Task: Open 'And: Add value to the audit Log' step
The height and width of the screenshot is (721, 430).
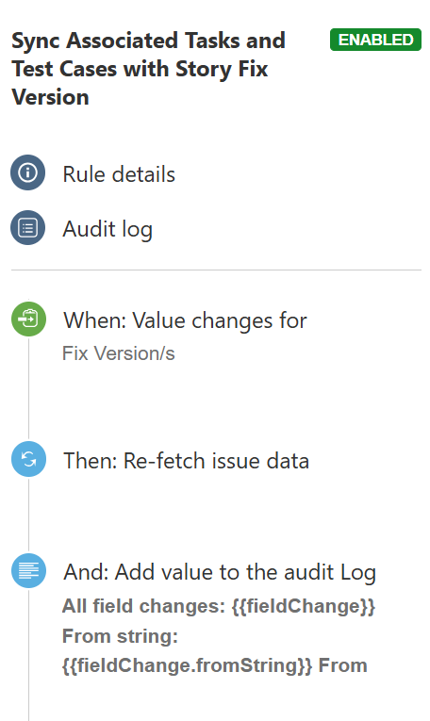Action: coord(220,572)
